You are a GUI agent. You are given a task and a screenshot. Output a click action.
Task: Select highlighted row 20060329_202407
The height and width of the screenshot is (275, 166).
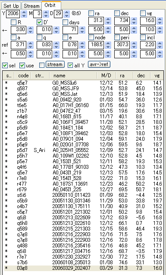[x=84, y=268]
